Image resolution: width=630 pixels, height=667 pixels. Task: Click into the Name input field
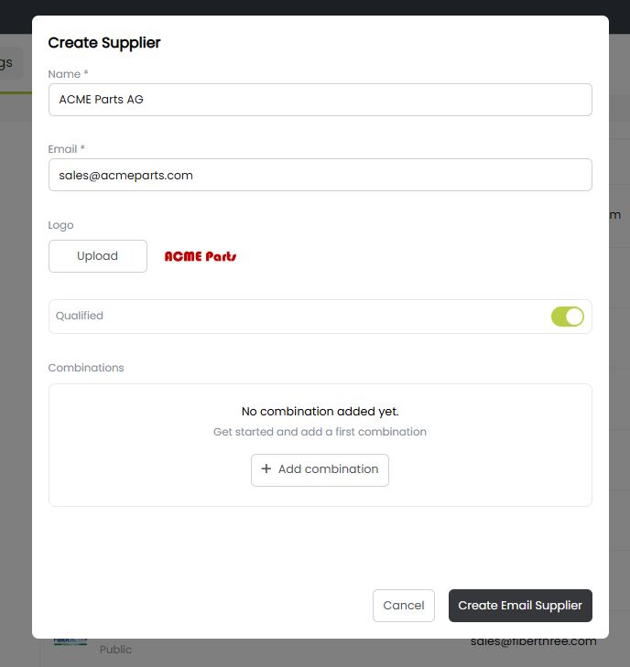(320, 100)
